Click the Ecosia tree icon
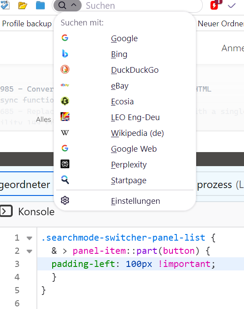Viewport: 244px width, 309px height. (65, 101)
